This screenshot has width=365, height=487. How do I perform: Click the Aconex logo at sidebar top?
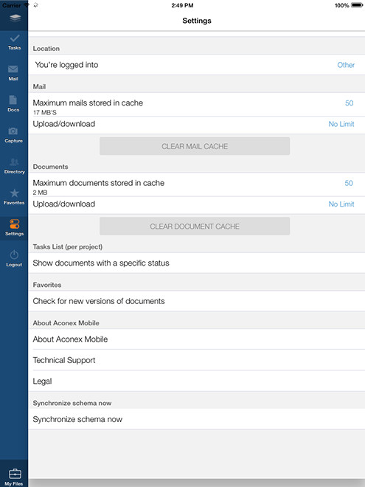tap(15, 18)
